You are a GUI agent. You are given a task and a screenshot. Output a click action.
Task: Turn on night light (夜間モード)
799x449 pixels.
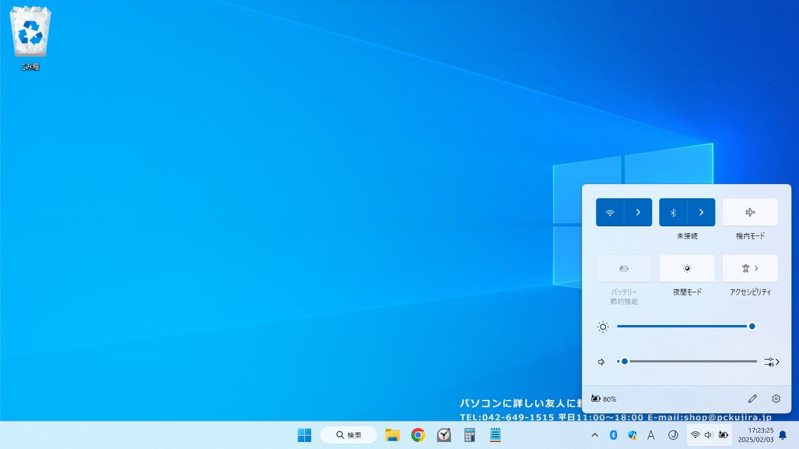(x=687, y=268)
